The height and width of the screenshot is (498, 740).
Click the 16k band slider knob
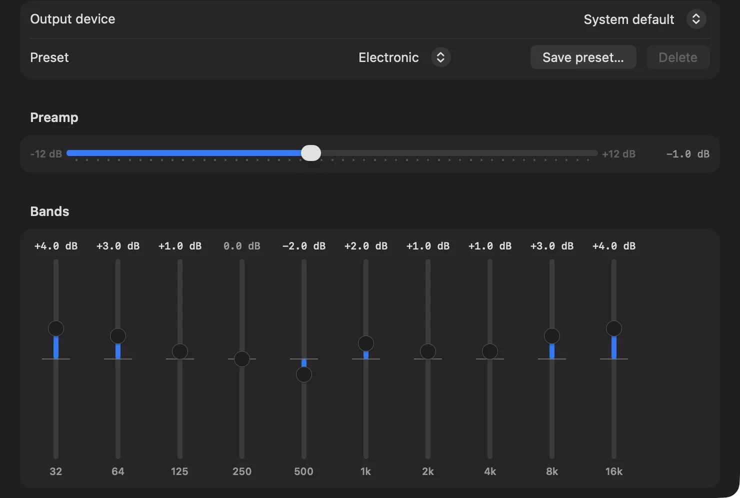pos(614,328)
